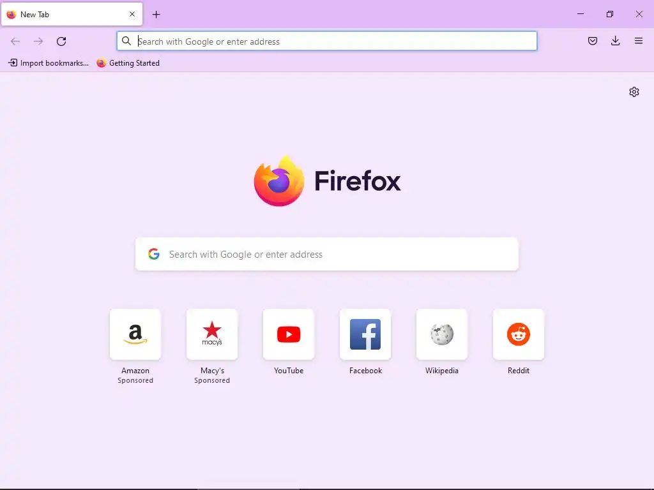654x490 pixels.
Task: Select the New Tab tab
Action: tap(72, 14)
